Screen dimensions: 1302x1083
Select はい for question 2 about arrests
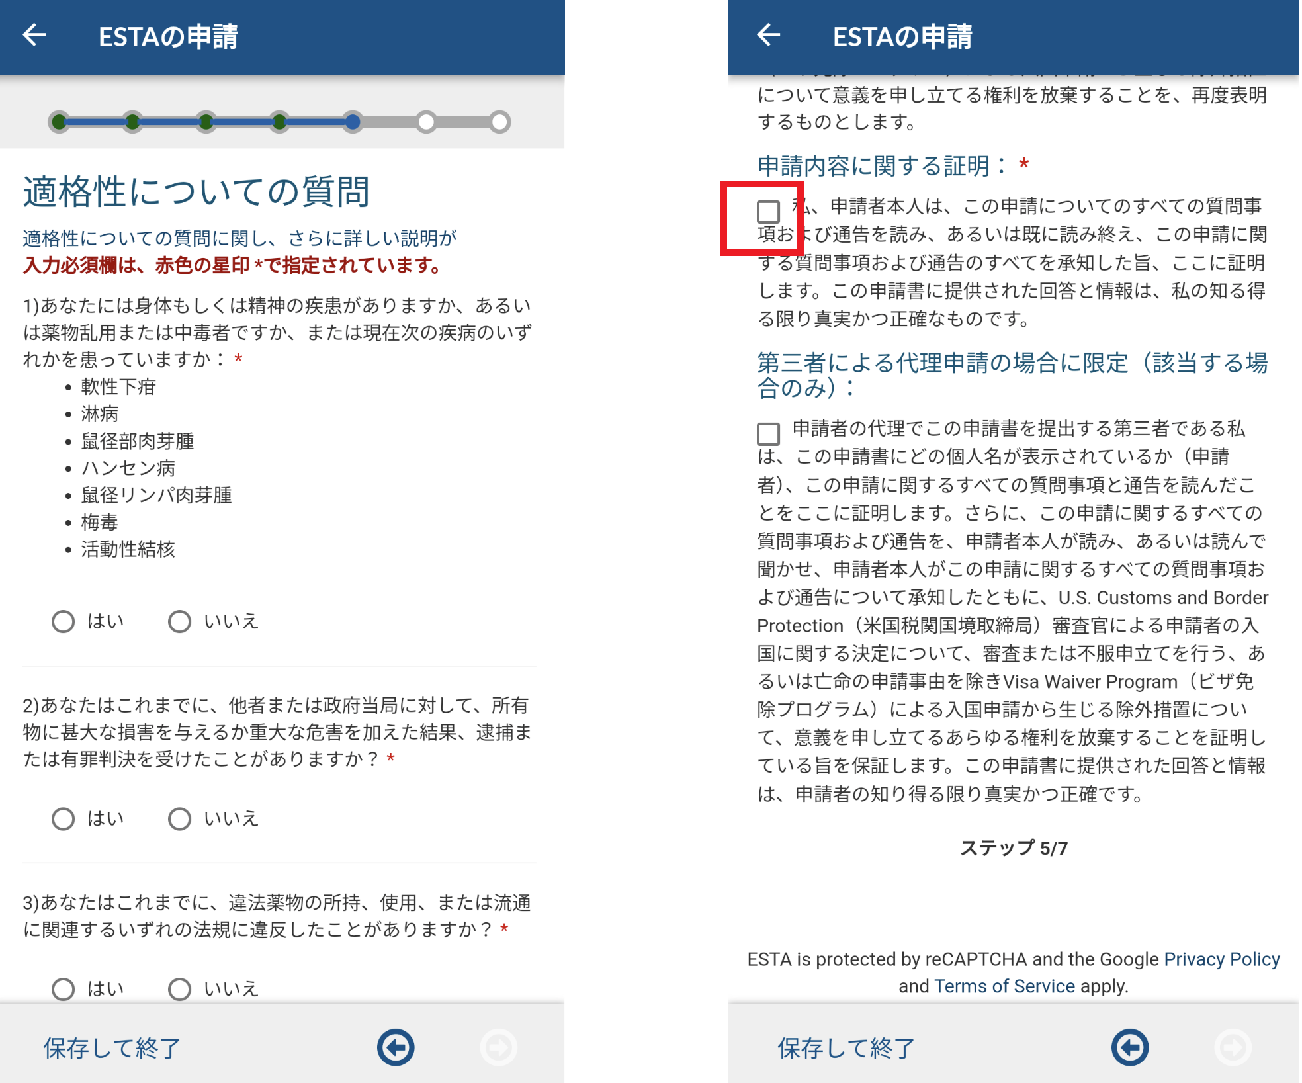tap(64, 819)
